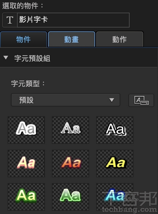Apply the orange red gradient Aa preset
This screenshot has height=214, width=158.
[x=71, y=163]
